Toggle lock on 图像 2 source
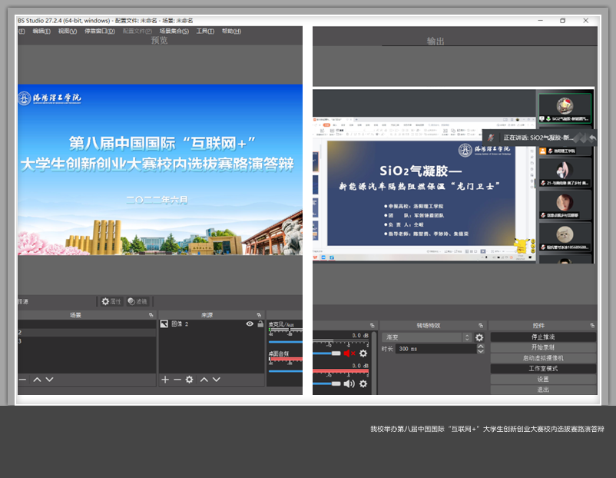The width and height of the screenshot is (616, 478). pyautogui.click(x=260, y=324)
